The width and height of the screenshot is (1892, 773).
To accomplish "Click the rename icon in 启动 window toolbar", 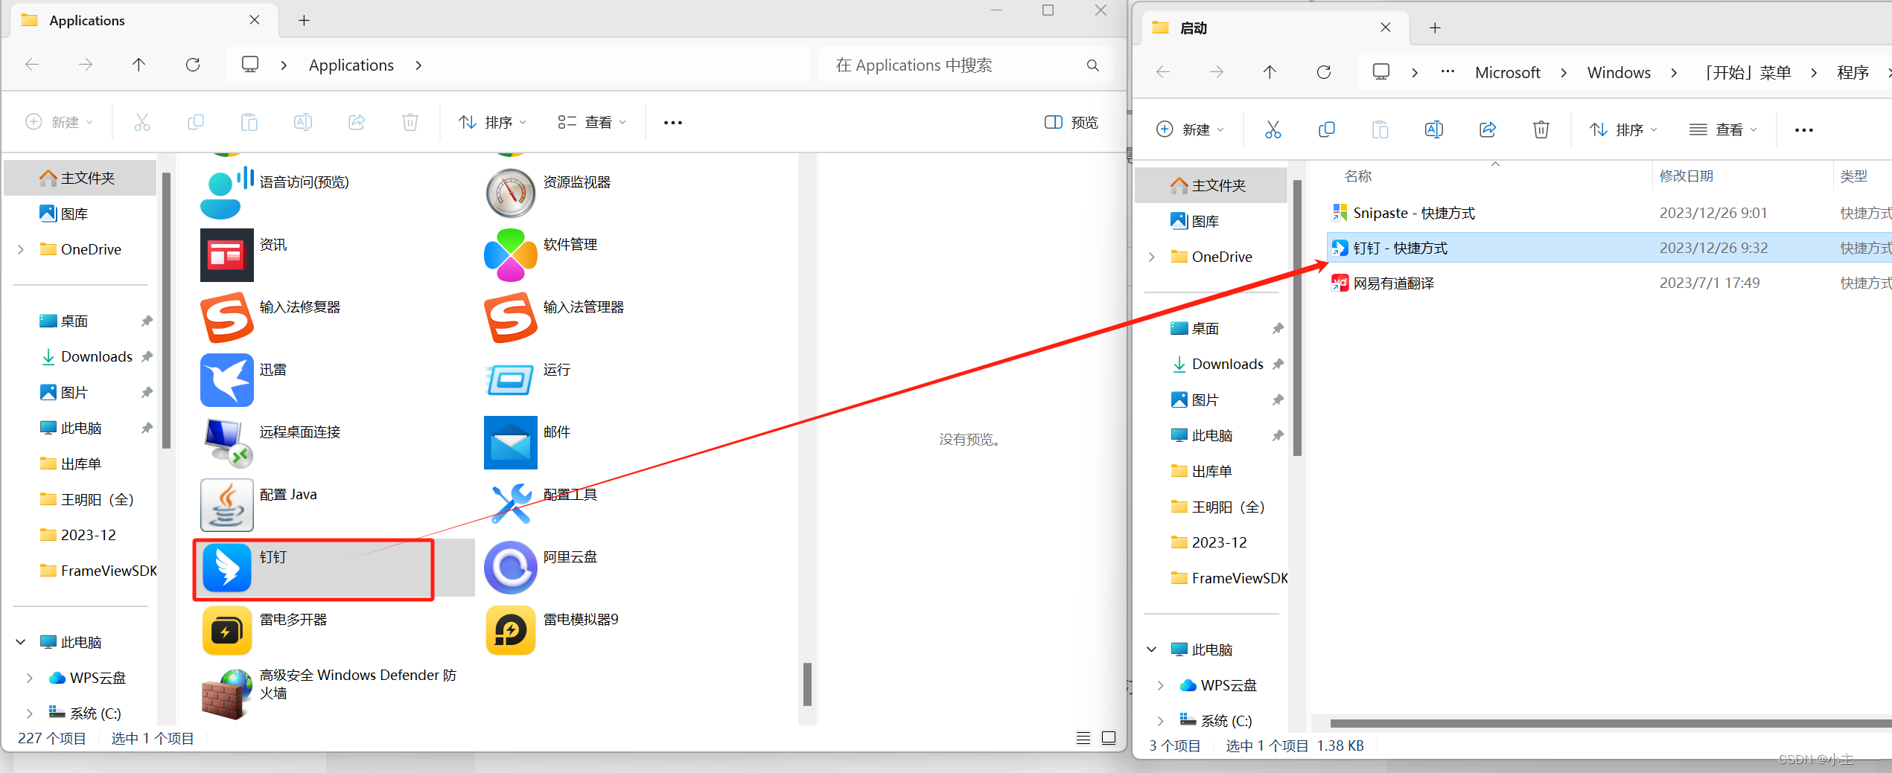I will [1434, 130].
